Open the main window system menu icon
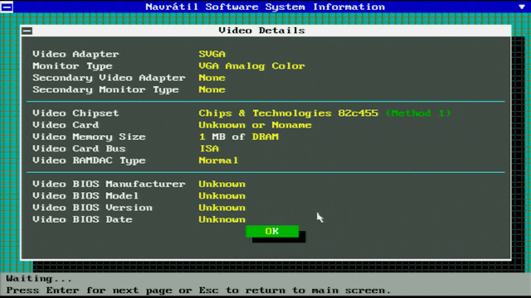This screenshot has height=298, width=531. point(7,7)
